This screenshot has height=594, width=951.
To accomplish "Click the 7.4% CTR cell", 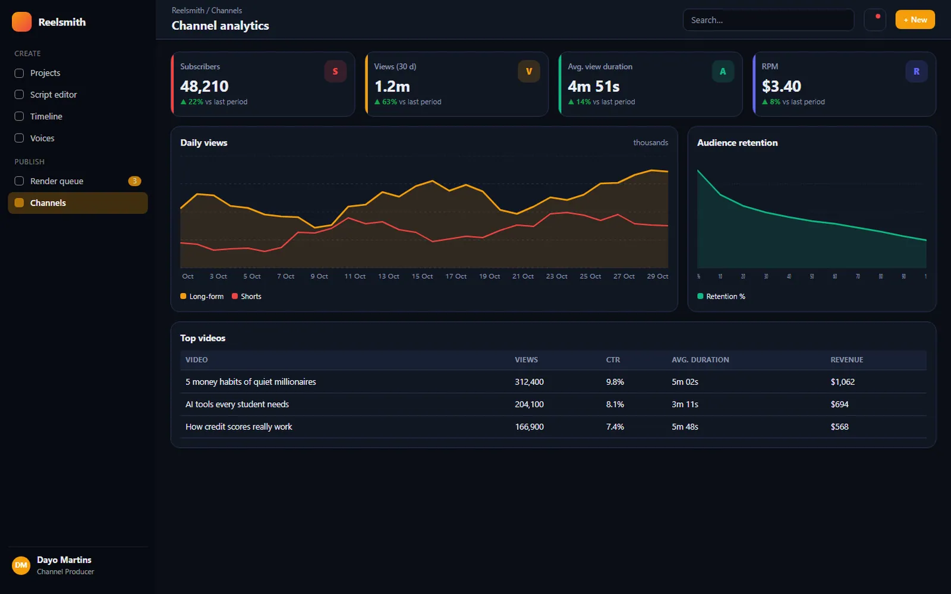I will pyautogui.click(x=615, y=427).
